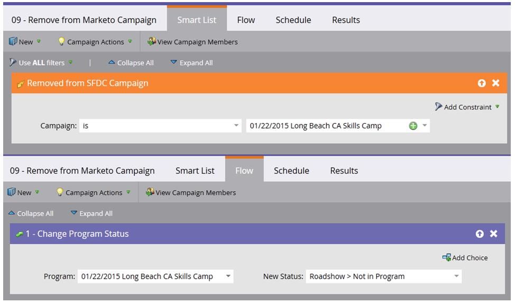Viewport: 515px width, 303px height.
Task: Click green plus icon in Campaign value field
Action: point(413,126)
